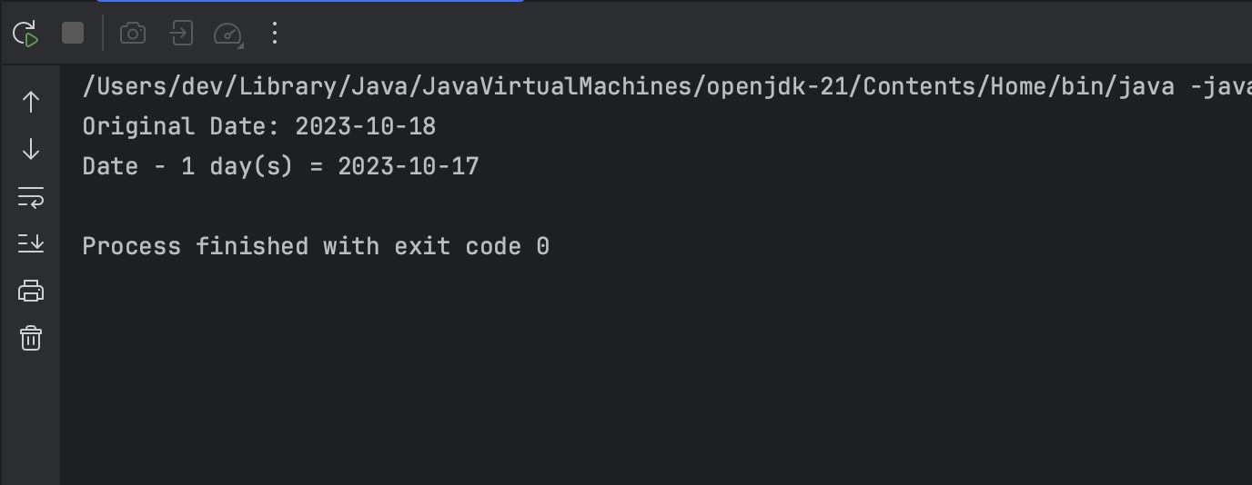Screen dimensions: 1252x485
Task: Click the down arrow in console sidebar
Action: click(x=31, y=149)
